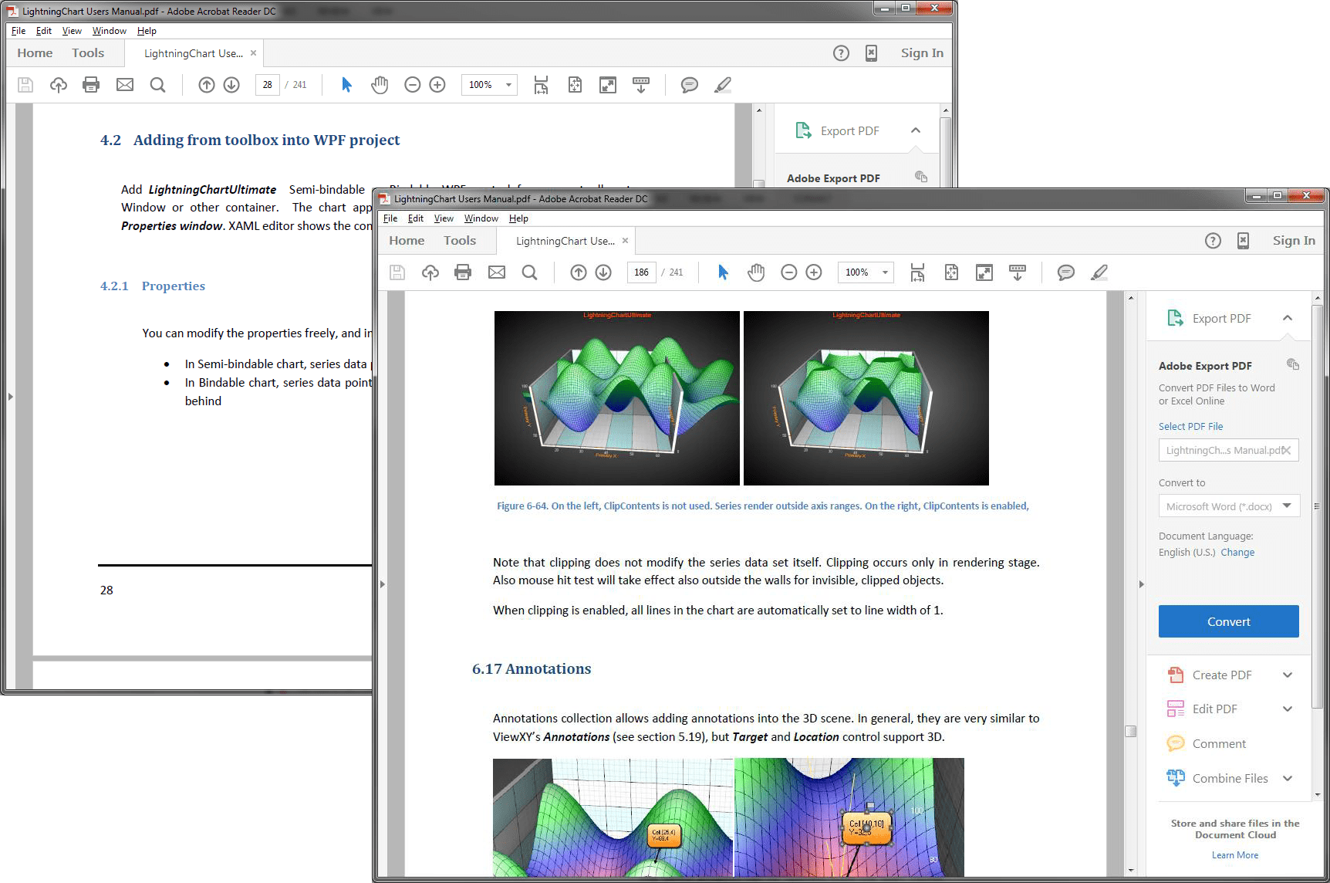Click the annotation surface thumbnail at bottom left
Screen dimensions: 1330x883
[x=613, y=817]
